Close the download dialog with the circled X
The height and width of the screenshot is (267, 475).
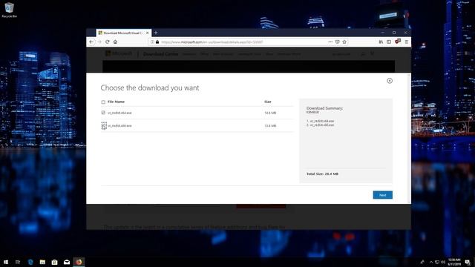tap(390, 81)
